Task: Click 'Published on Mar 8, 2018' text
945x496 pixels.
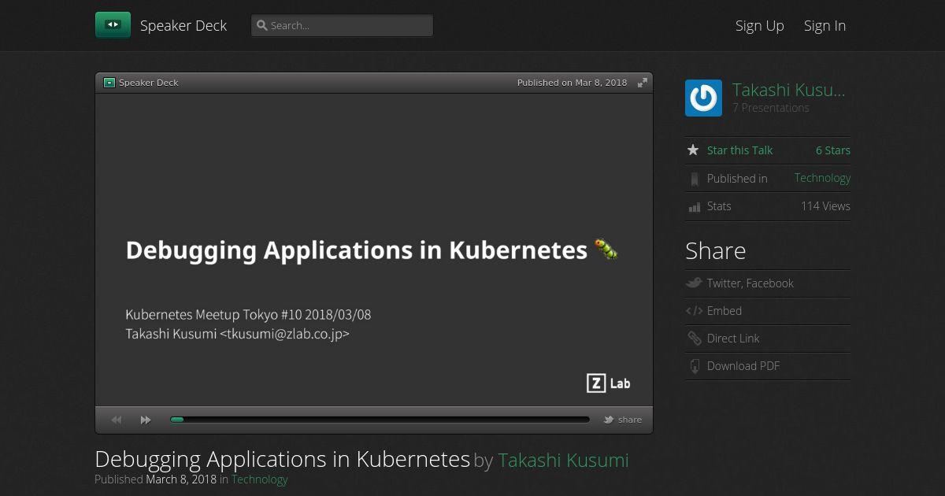Action: [572, 83]
